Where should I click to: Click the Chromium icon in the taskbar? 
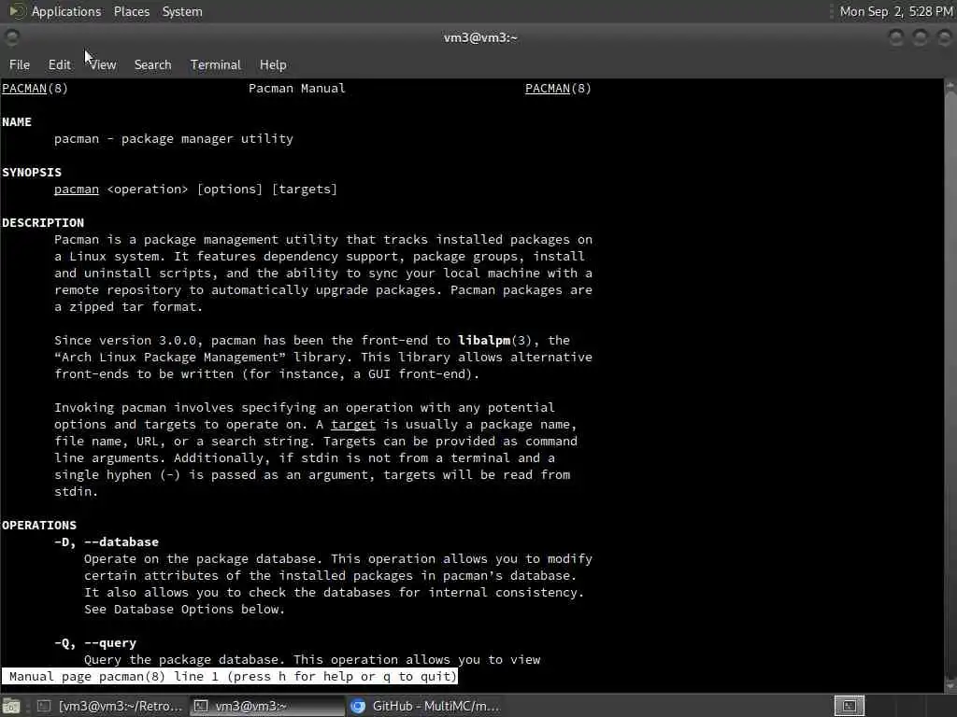click(358, 706)
